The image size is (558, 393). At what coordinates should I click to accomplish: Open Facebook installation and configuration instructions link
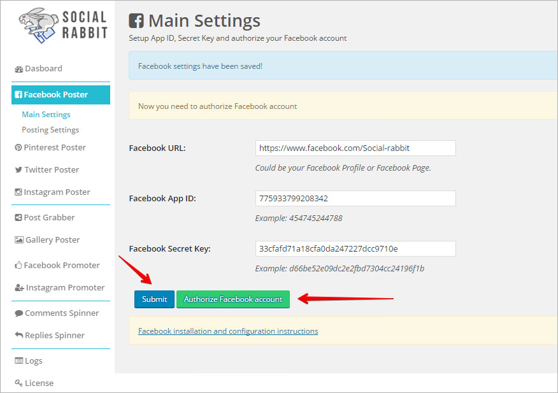coord(228,331)
